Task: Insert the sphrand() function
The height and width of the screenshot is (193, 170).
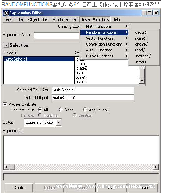Action: pos(144,56)
